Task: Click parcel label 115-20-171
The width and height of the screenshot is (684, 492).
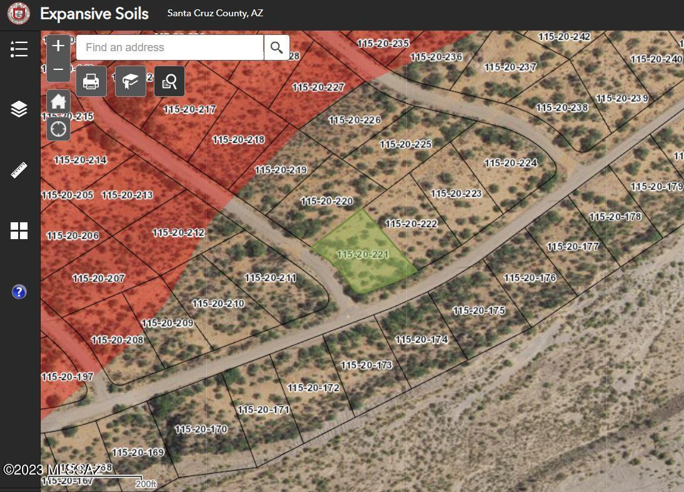Action: point(263,410)
